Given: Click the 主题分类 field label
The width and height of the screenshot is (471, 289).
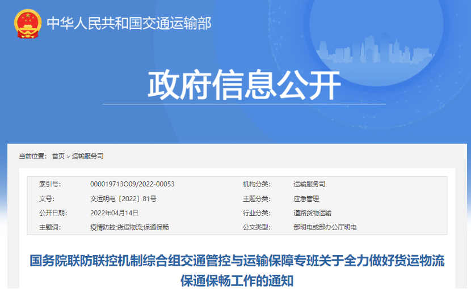Looking at the screenshot, I should coord(256,199).
